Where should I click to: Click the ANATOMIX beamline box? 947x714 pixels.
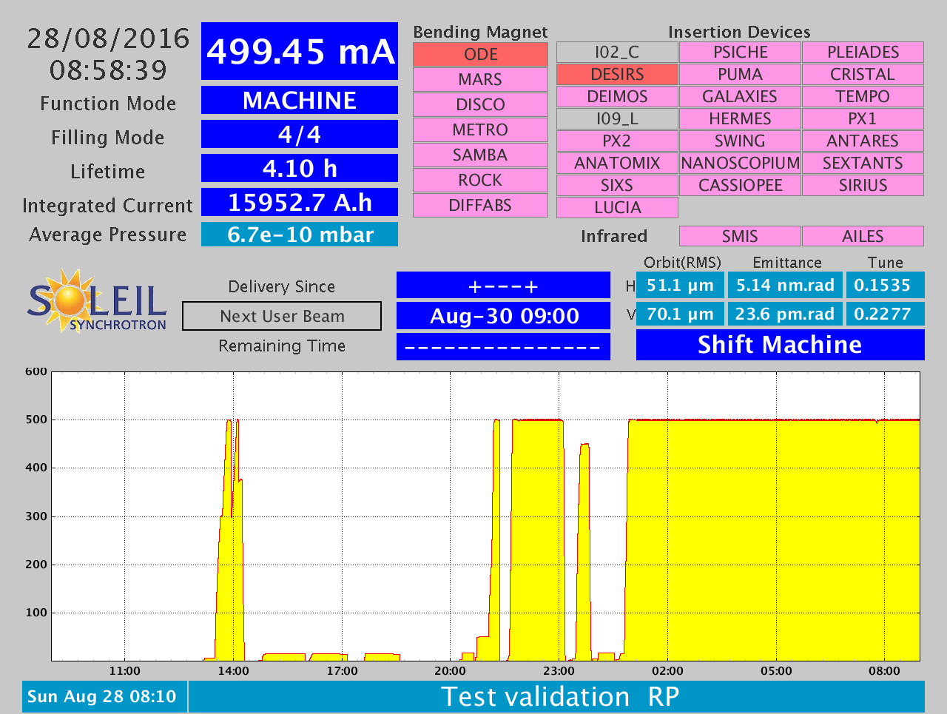617,164
